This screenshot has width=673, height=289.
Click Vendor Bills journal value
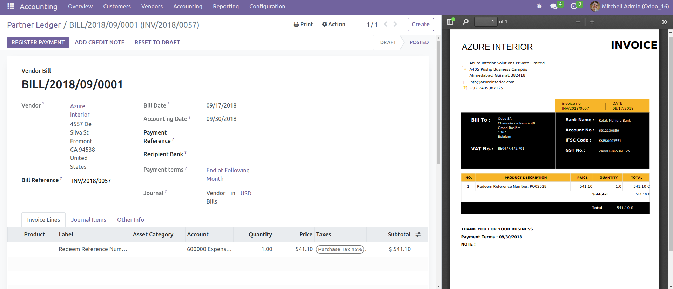[216, 198]
